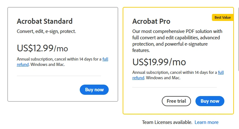This screenshot has height=129, width=239.
Task: Click the US$12.99/mo price
Action: click(x=42, y=48)
